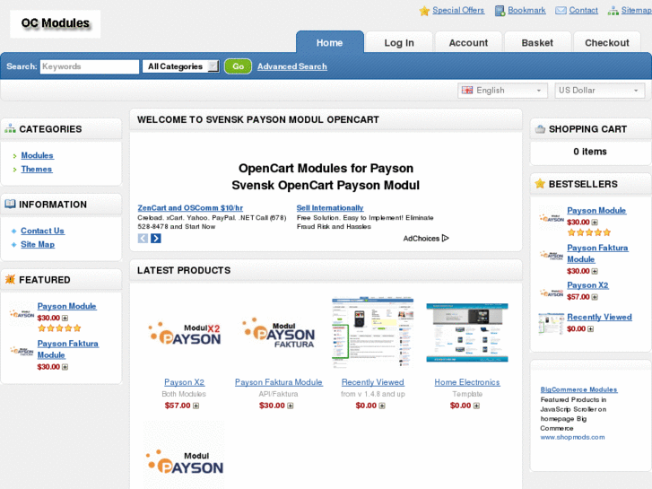
Task: Click the AdChoices triangle icon
Action: [x=446, y=238]
